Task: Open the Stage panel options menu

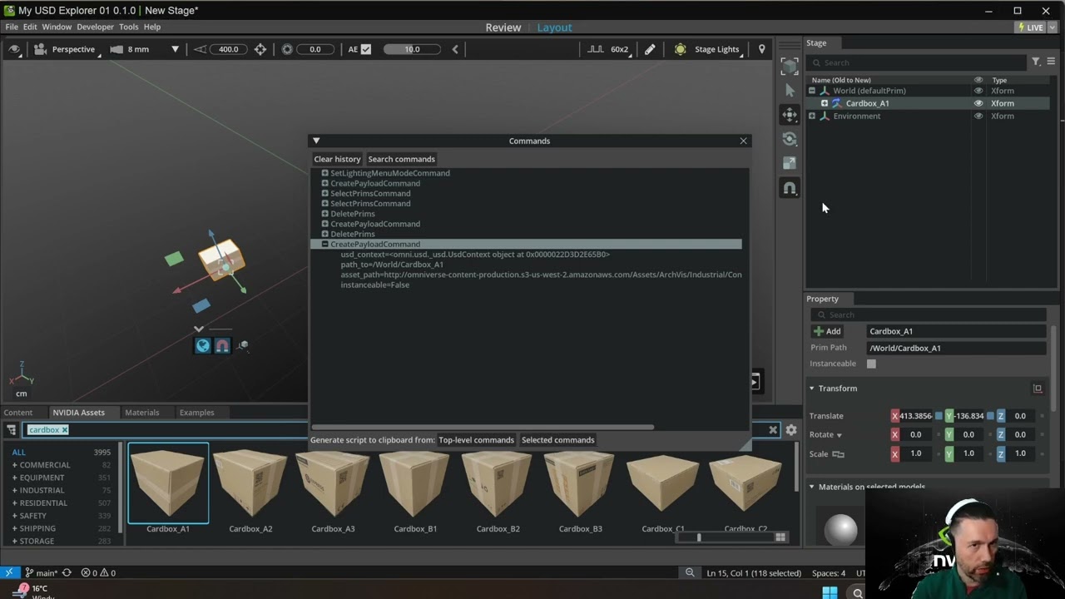Action: click(x=1051, y=62)
